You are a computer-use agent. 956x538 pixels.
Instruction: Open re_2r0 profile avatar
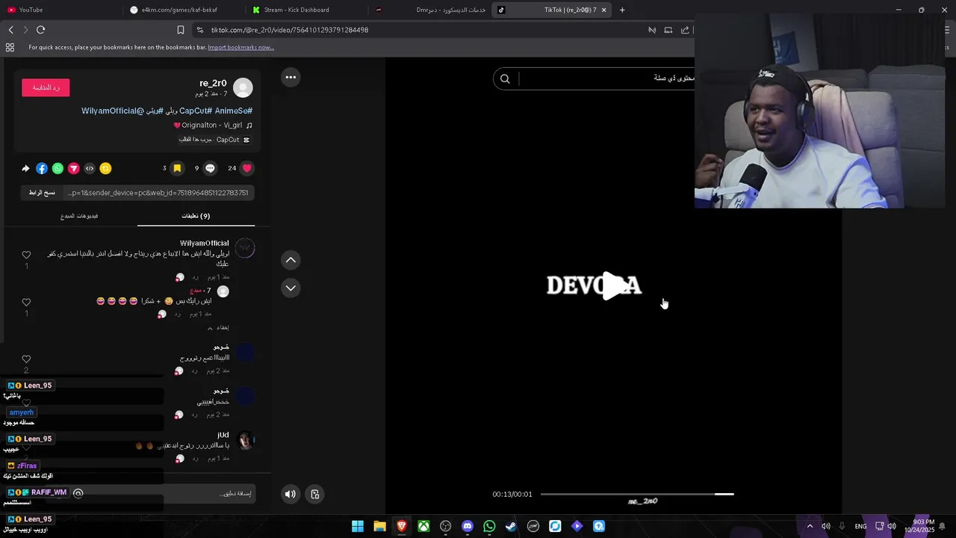click(x=243, y=87)
